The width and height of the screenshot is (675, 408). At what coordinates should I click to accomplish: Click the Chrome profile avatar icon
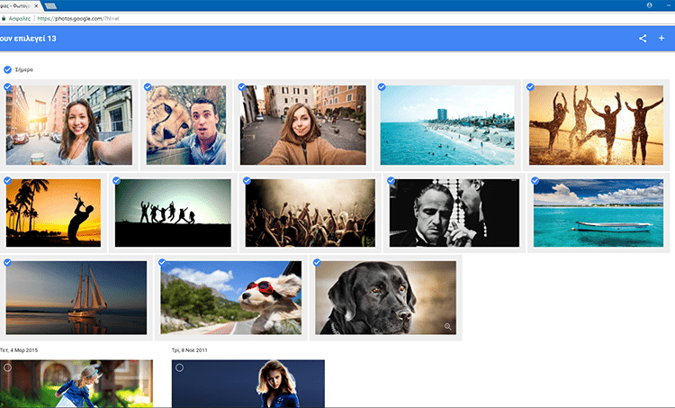tap(649, 5)
